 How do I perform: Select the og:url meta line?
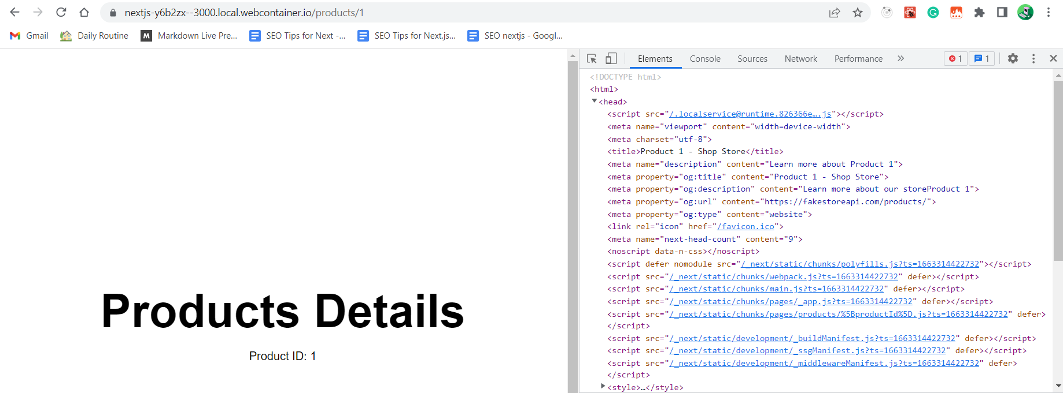click(x=772, y=202)
